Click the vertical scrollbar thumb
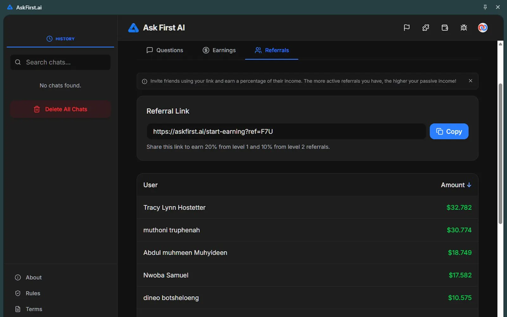 500,154
